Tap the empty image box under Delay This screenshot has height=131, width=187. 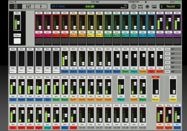pos(177,41)
